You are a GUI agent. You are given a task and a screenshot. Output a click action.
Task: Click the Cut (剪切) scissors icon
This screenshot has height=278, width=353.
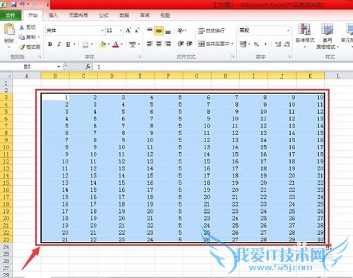[x=22, y=28]
